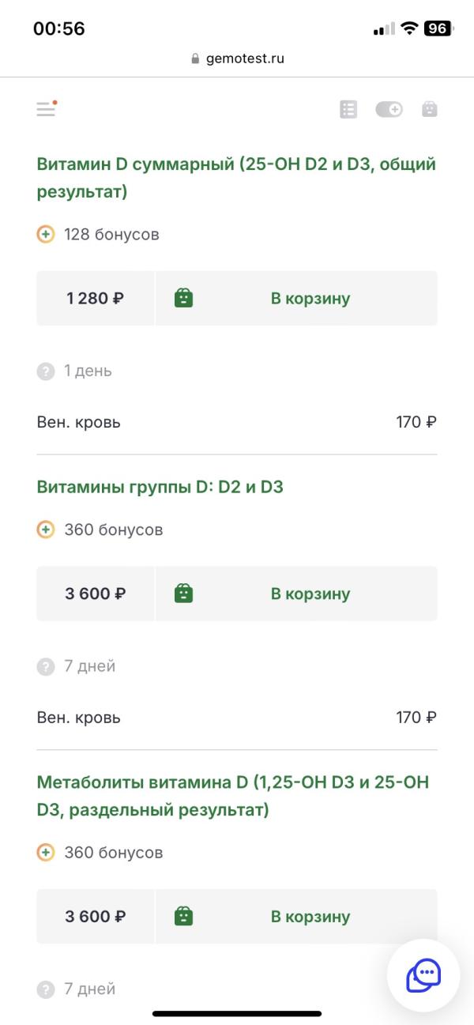Open the chat support bubble icon
The width and height of the screenshot is (474, 1025).
[424, 975]
